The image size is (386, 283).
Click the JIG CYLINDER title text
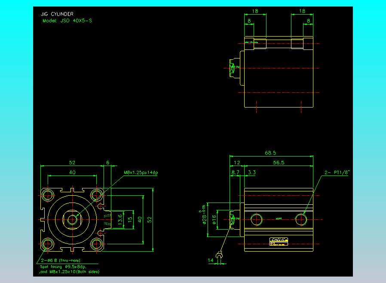tap(54, 14)
